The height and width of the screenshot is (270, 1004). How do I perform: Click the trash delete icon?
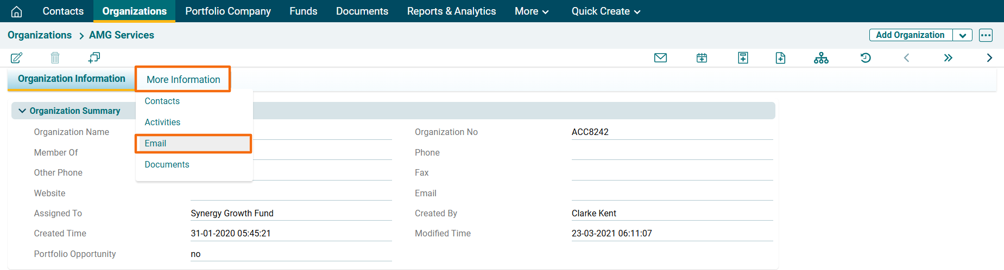coord(55,57)
